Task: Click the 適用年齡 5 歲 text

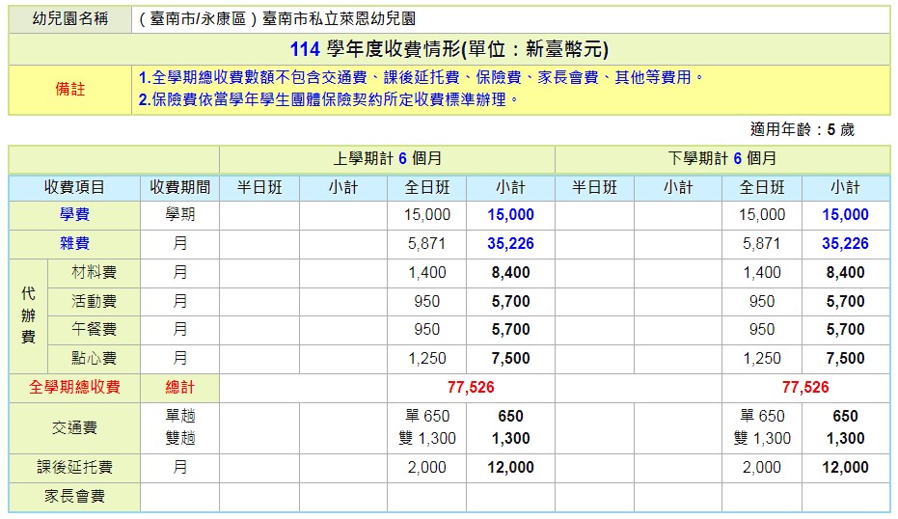Action: coord(802,129)
